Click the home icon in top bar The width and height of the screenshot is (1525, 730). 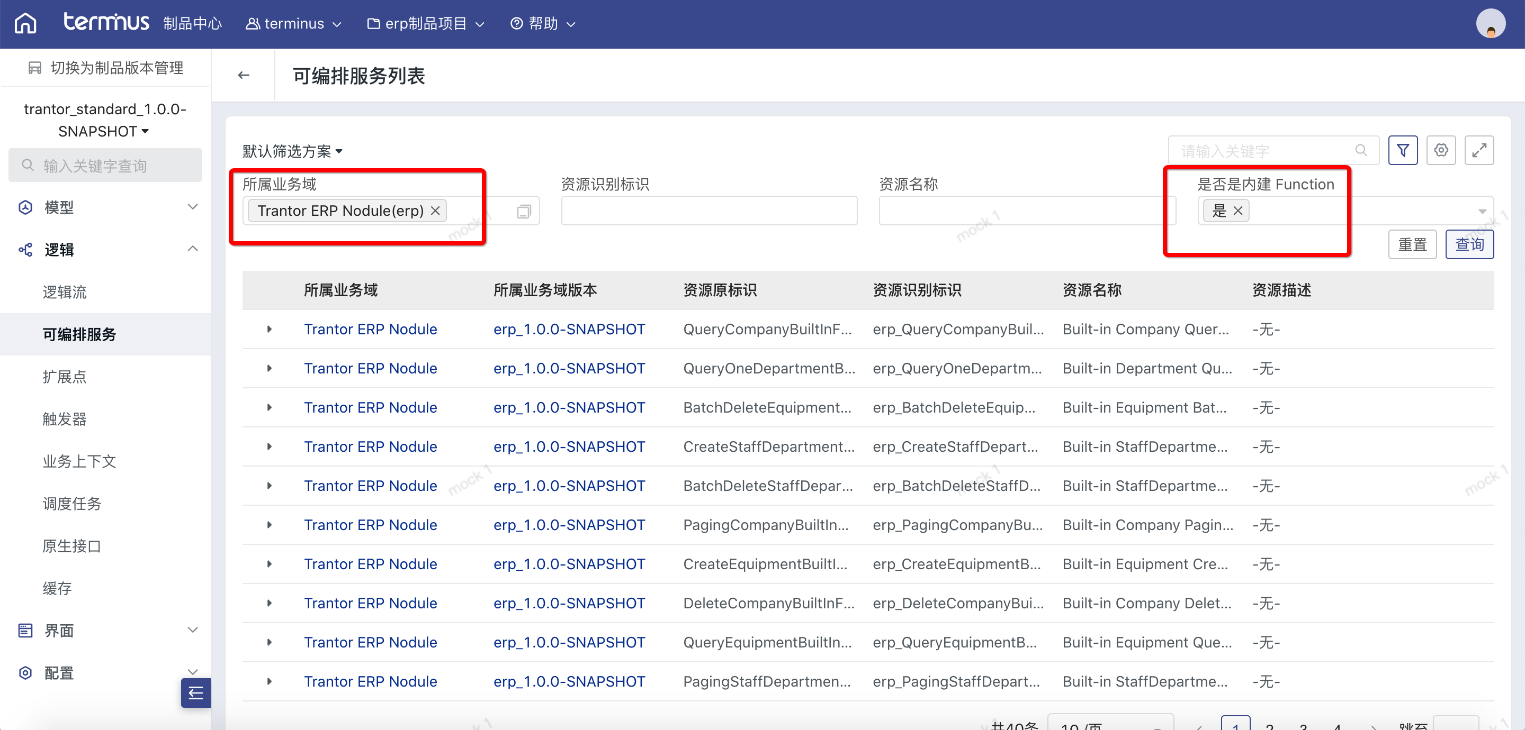[x=25, y=24]
